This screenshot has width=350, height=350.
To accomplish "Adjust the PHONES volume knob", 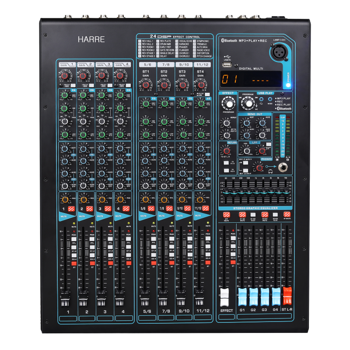I will tap(259, 167).
